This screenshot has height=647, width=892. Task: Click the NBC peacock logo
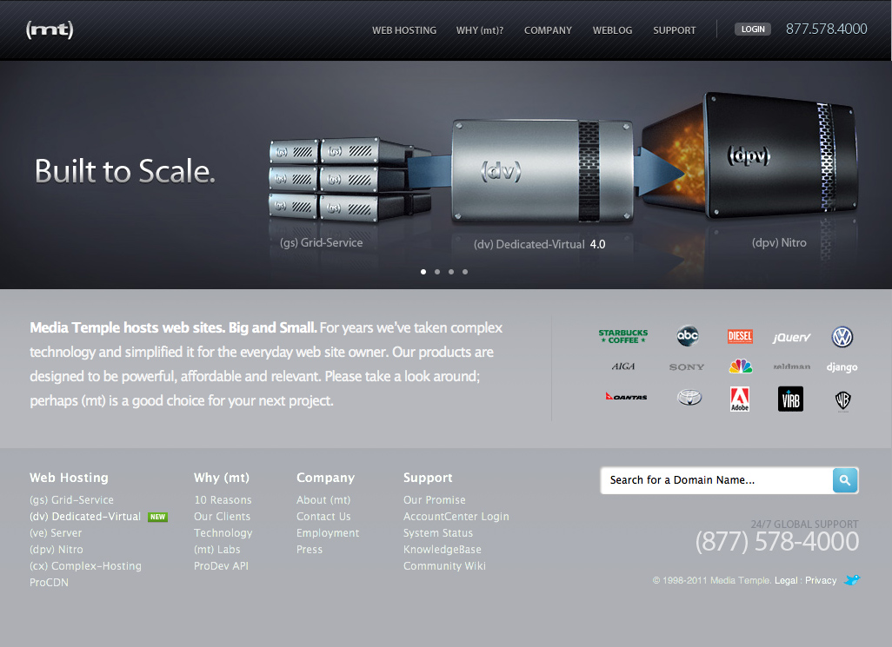tap(740, 366)
